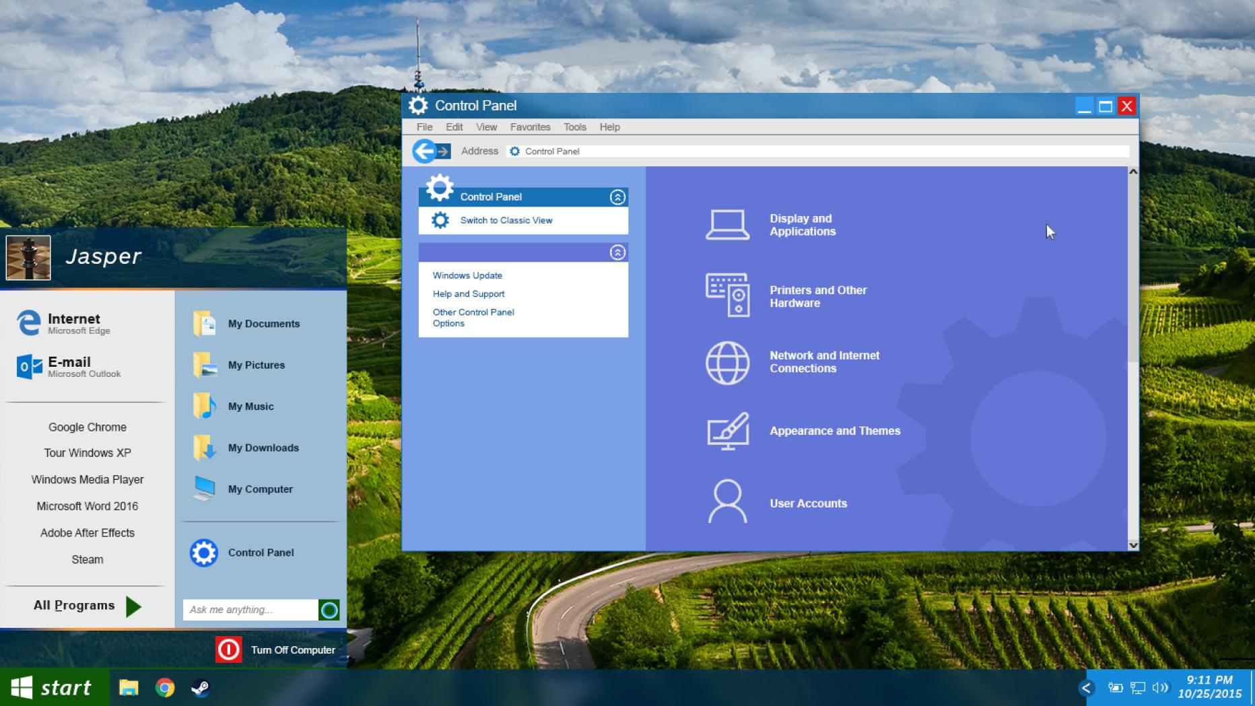Open the View menu
Screen dimensions: 1255x706
click(x=485, y=127)
